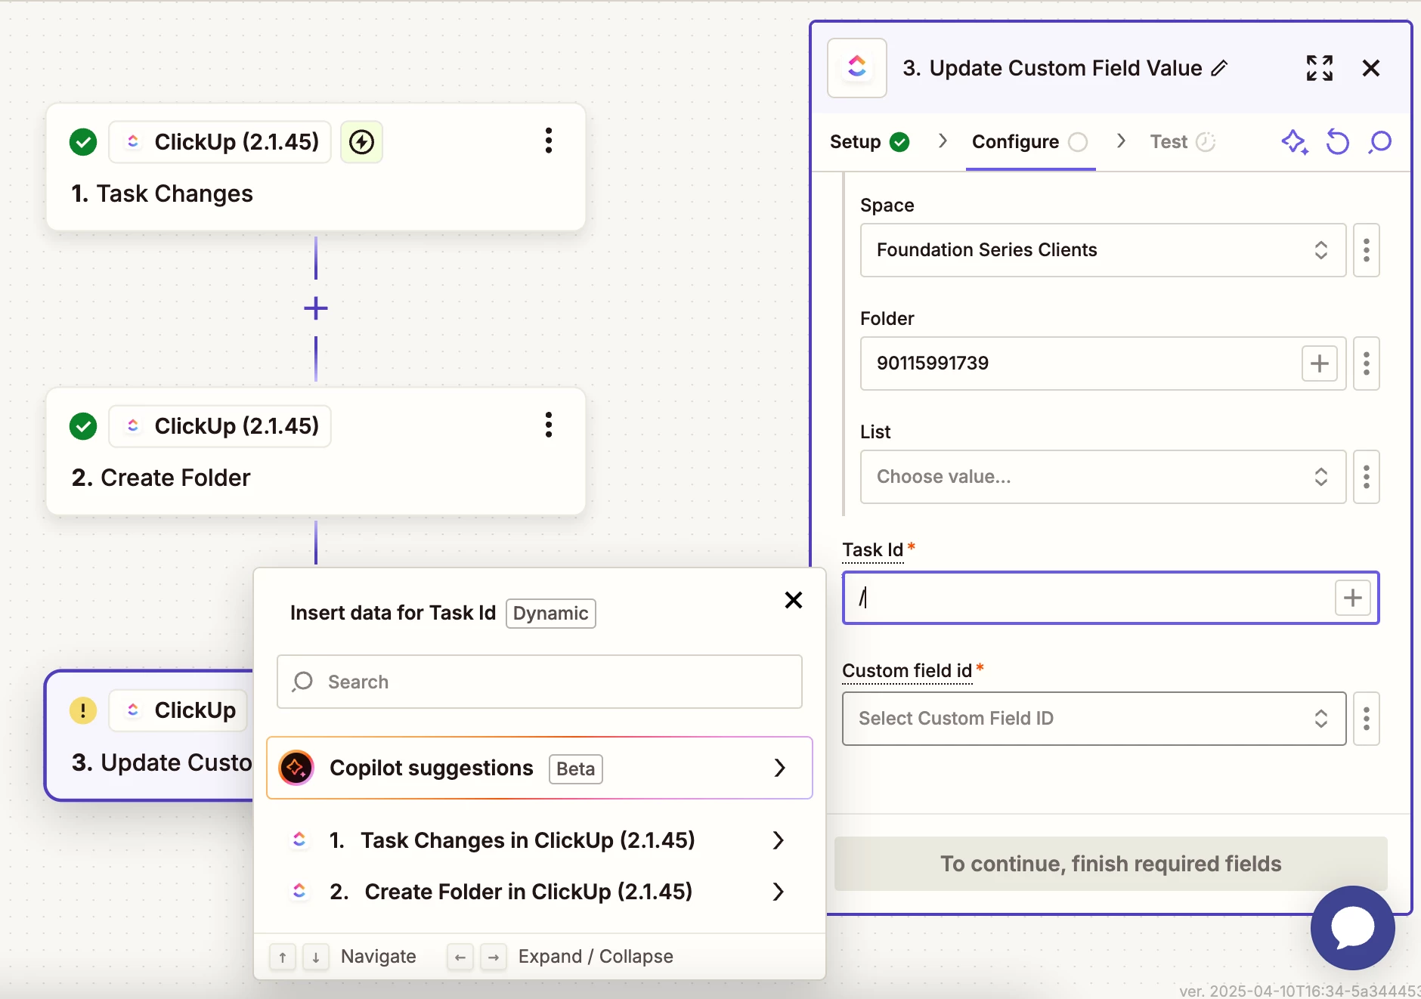This screenshot has height=999, width=1421.
Task: Click the right arrow expand key hint
Action: click(x=494, y=957)
